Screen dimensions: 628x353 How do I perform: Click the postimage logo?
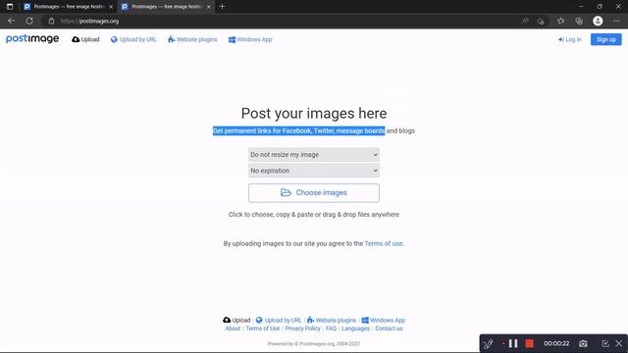(32, 39)
